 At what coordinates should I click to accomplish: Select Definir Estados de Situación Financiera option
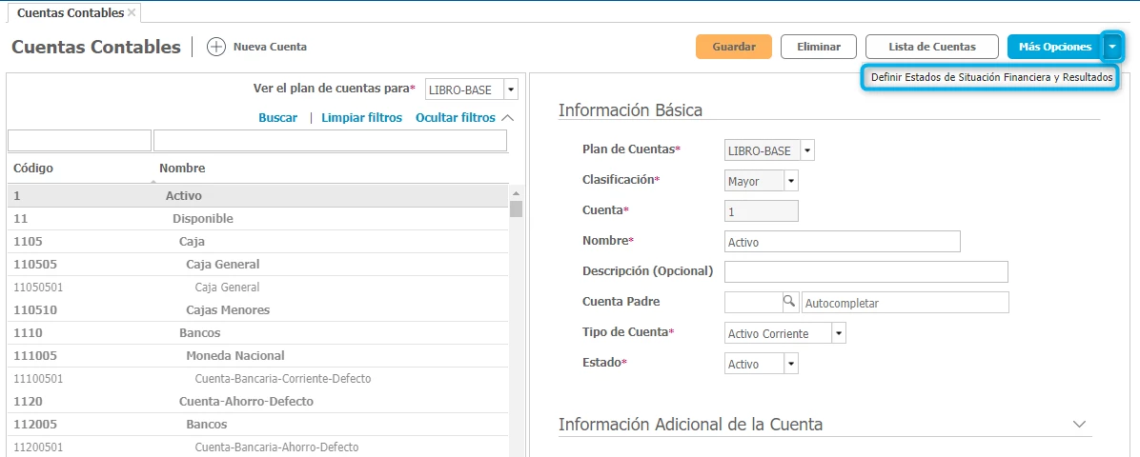[991, 78]
